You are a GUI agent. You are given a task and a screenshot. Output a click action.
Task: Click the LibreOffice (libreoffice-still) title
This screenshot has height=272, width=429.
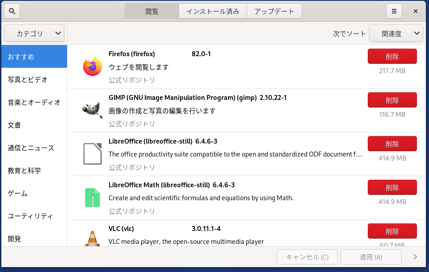pyautogui.click(x=151, y=141)
